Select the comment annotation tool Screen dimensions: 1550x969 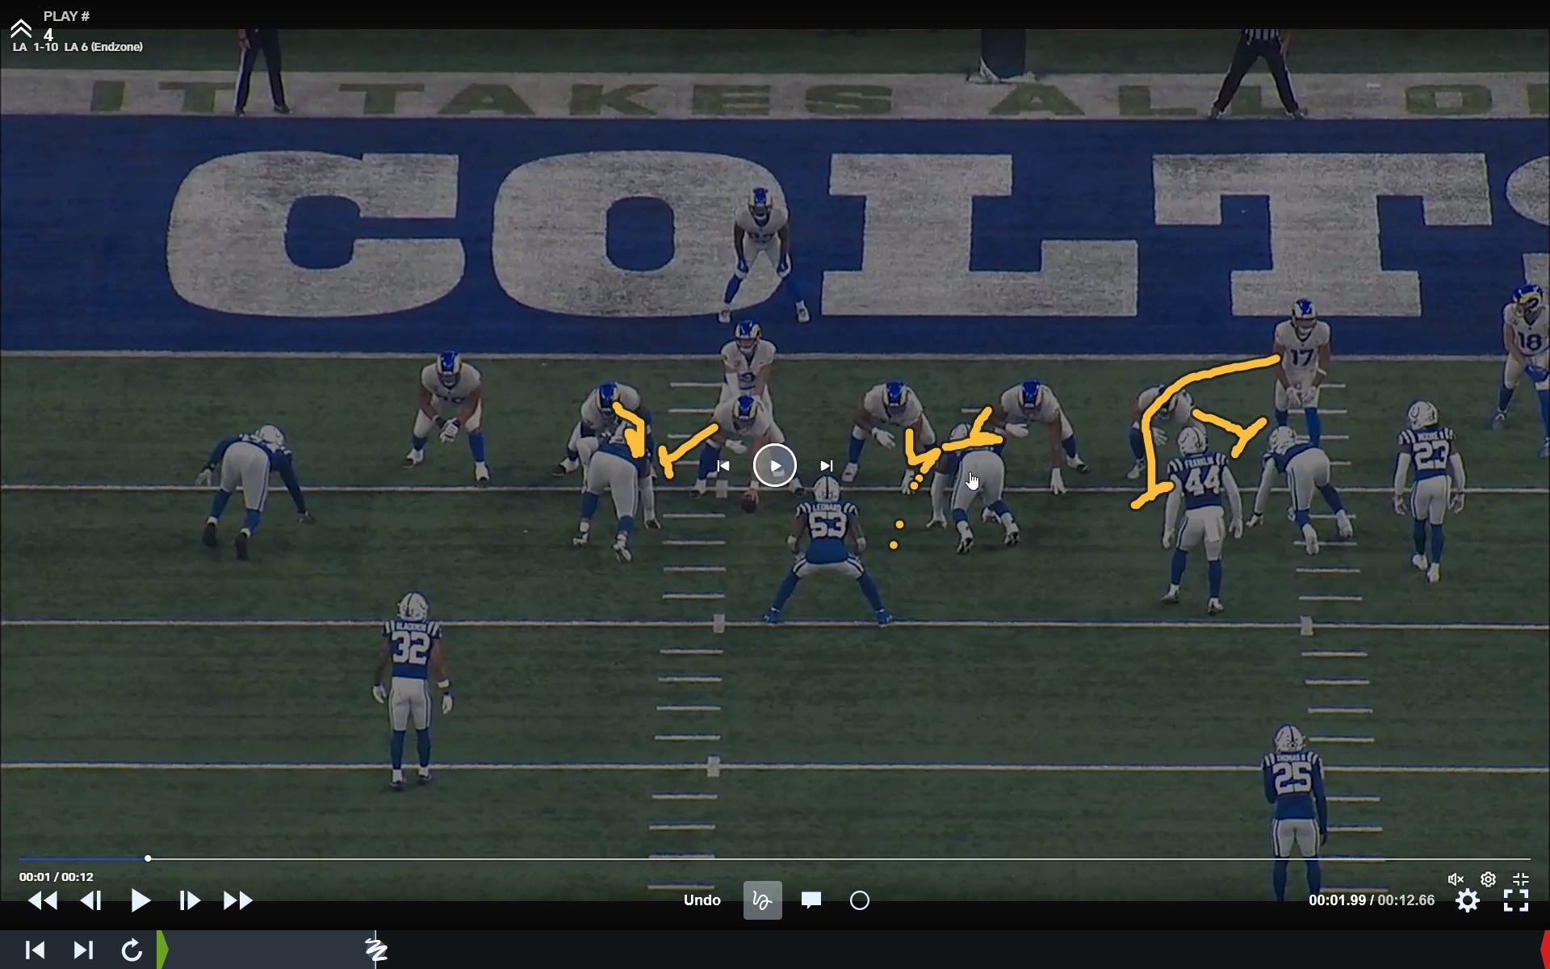[811, 900]
